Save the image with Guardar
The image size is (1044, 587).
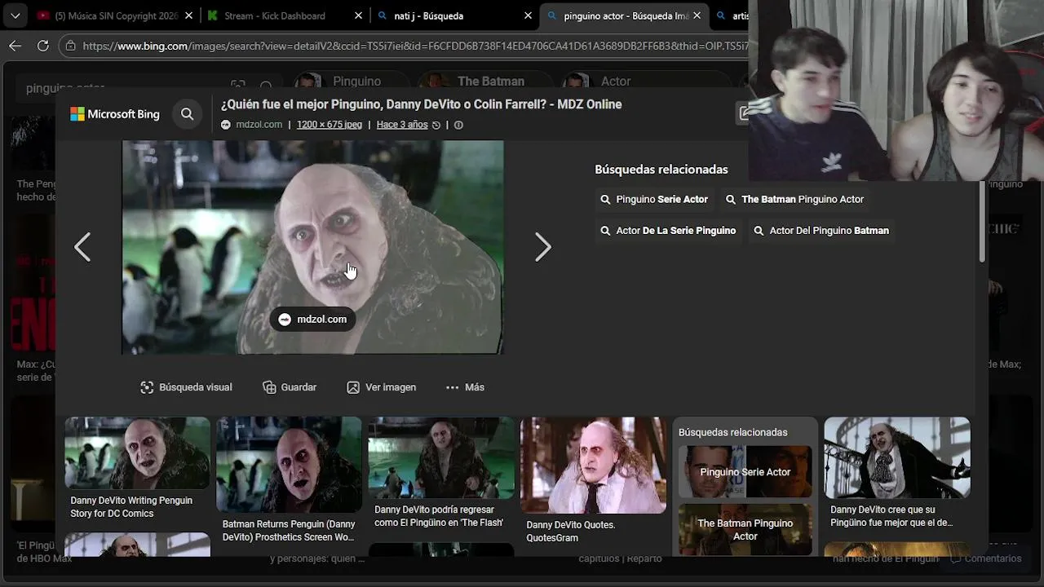point(290,387)
